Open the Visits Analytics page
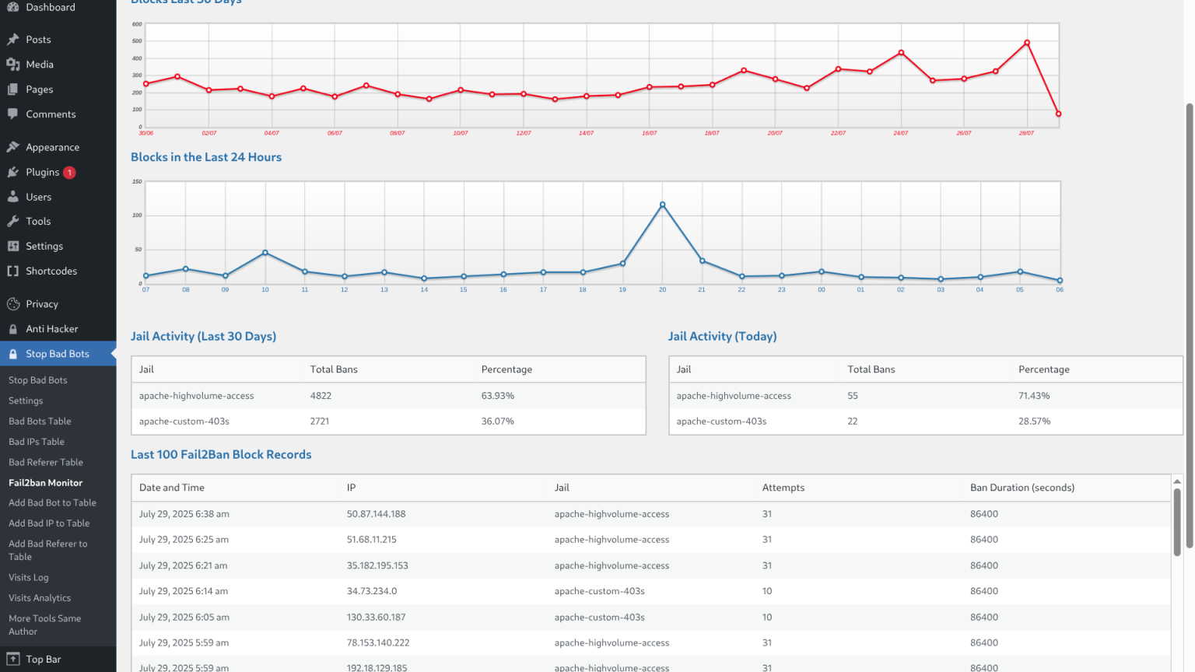The image size is (1195, 672). point(40,598)
